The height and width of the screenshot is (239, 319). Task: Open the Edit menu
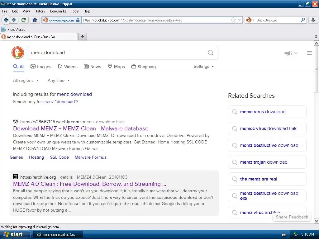15,11
